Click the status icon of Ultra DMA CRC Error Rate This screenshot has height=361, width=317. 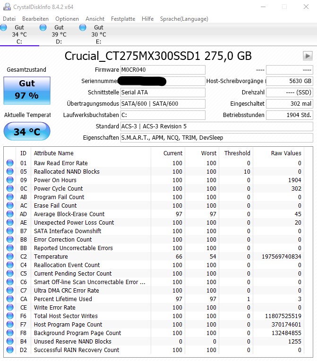[x=10, y=290]
